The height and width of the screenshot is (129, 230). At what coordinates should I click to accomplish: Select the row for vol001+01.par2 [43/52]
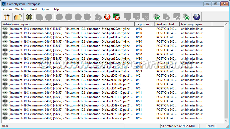(113, 80)
